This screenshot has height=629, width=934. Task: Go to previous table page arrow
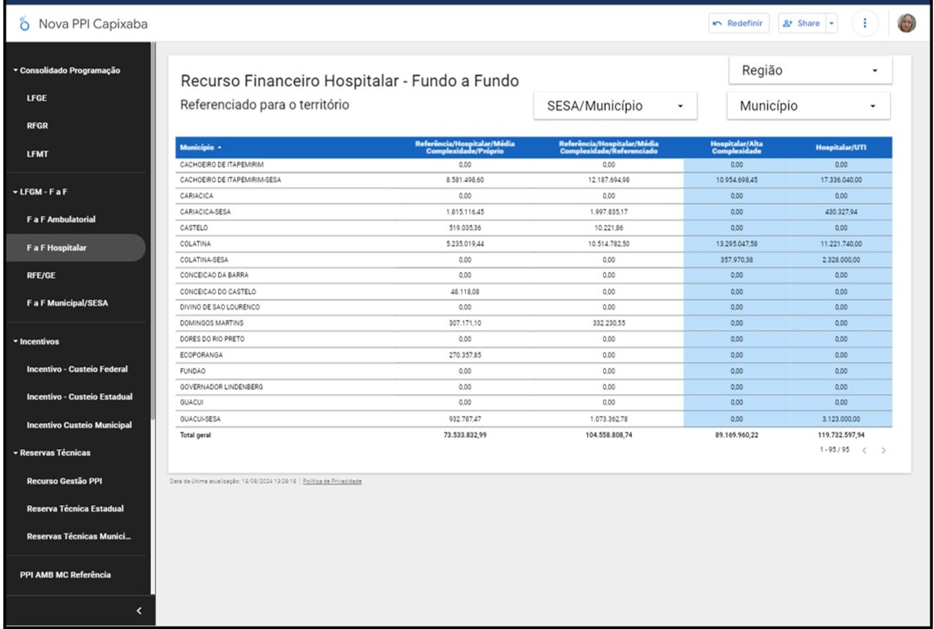[x=864, y=451]
